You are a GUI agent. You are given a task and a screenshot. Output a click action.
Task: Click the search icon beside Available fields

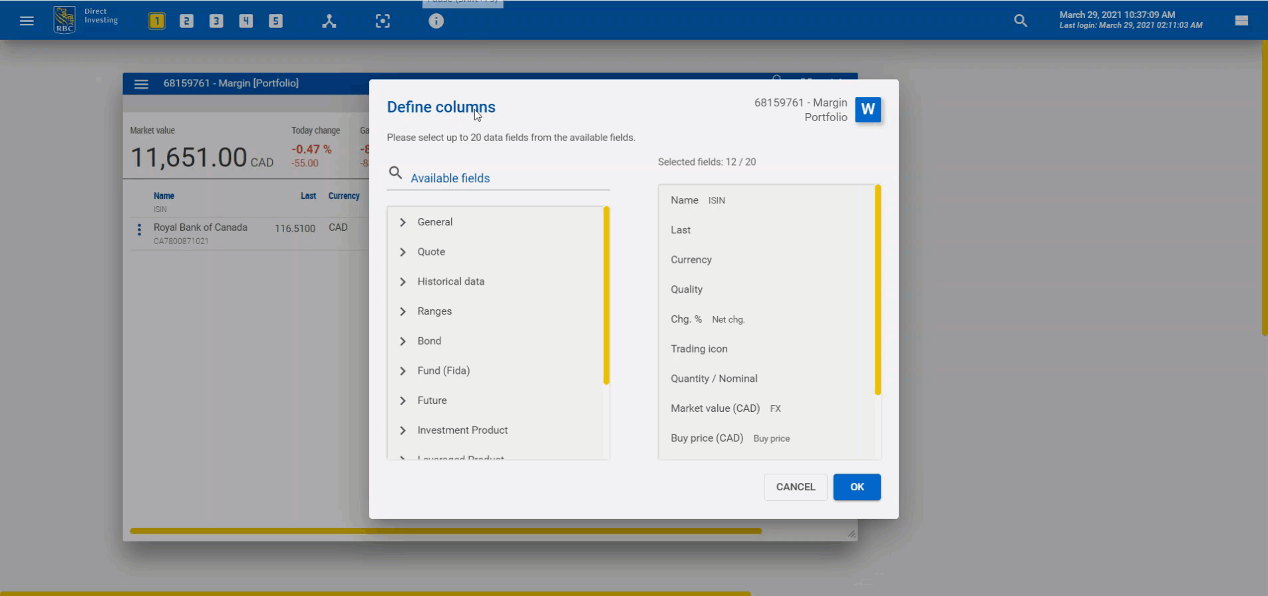click(x=395, y=173)
